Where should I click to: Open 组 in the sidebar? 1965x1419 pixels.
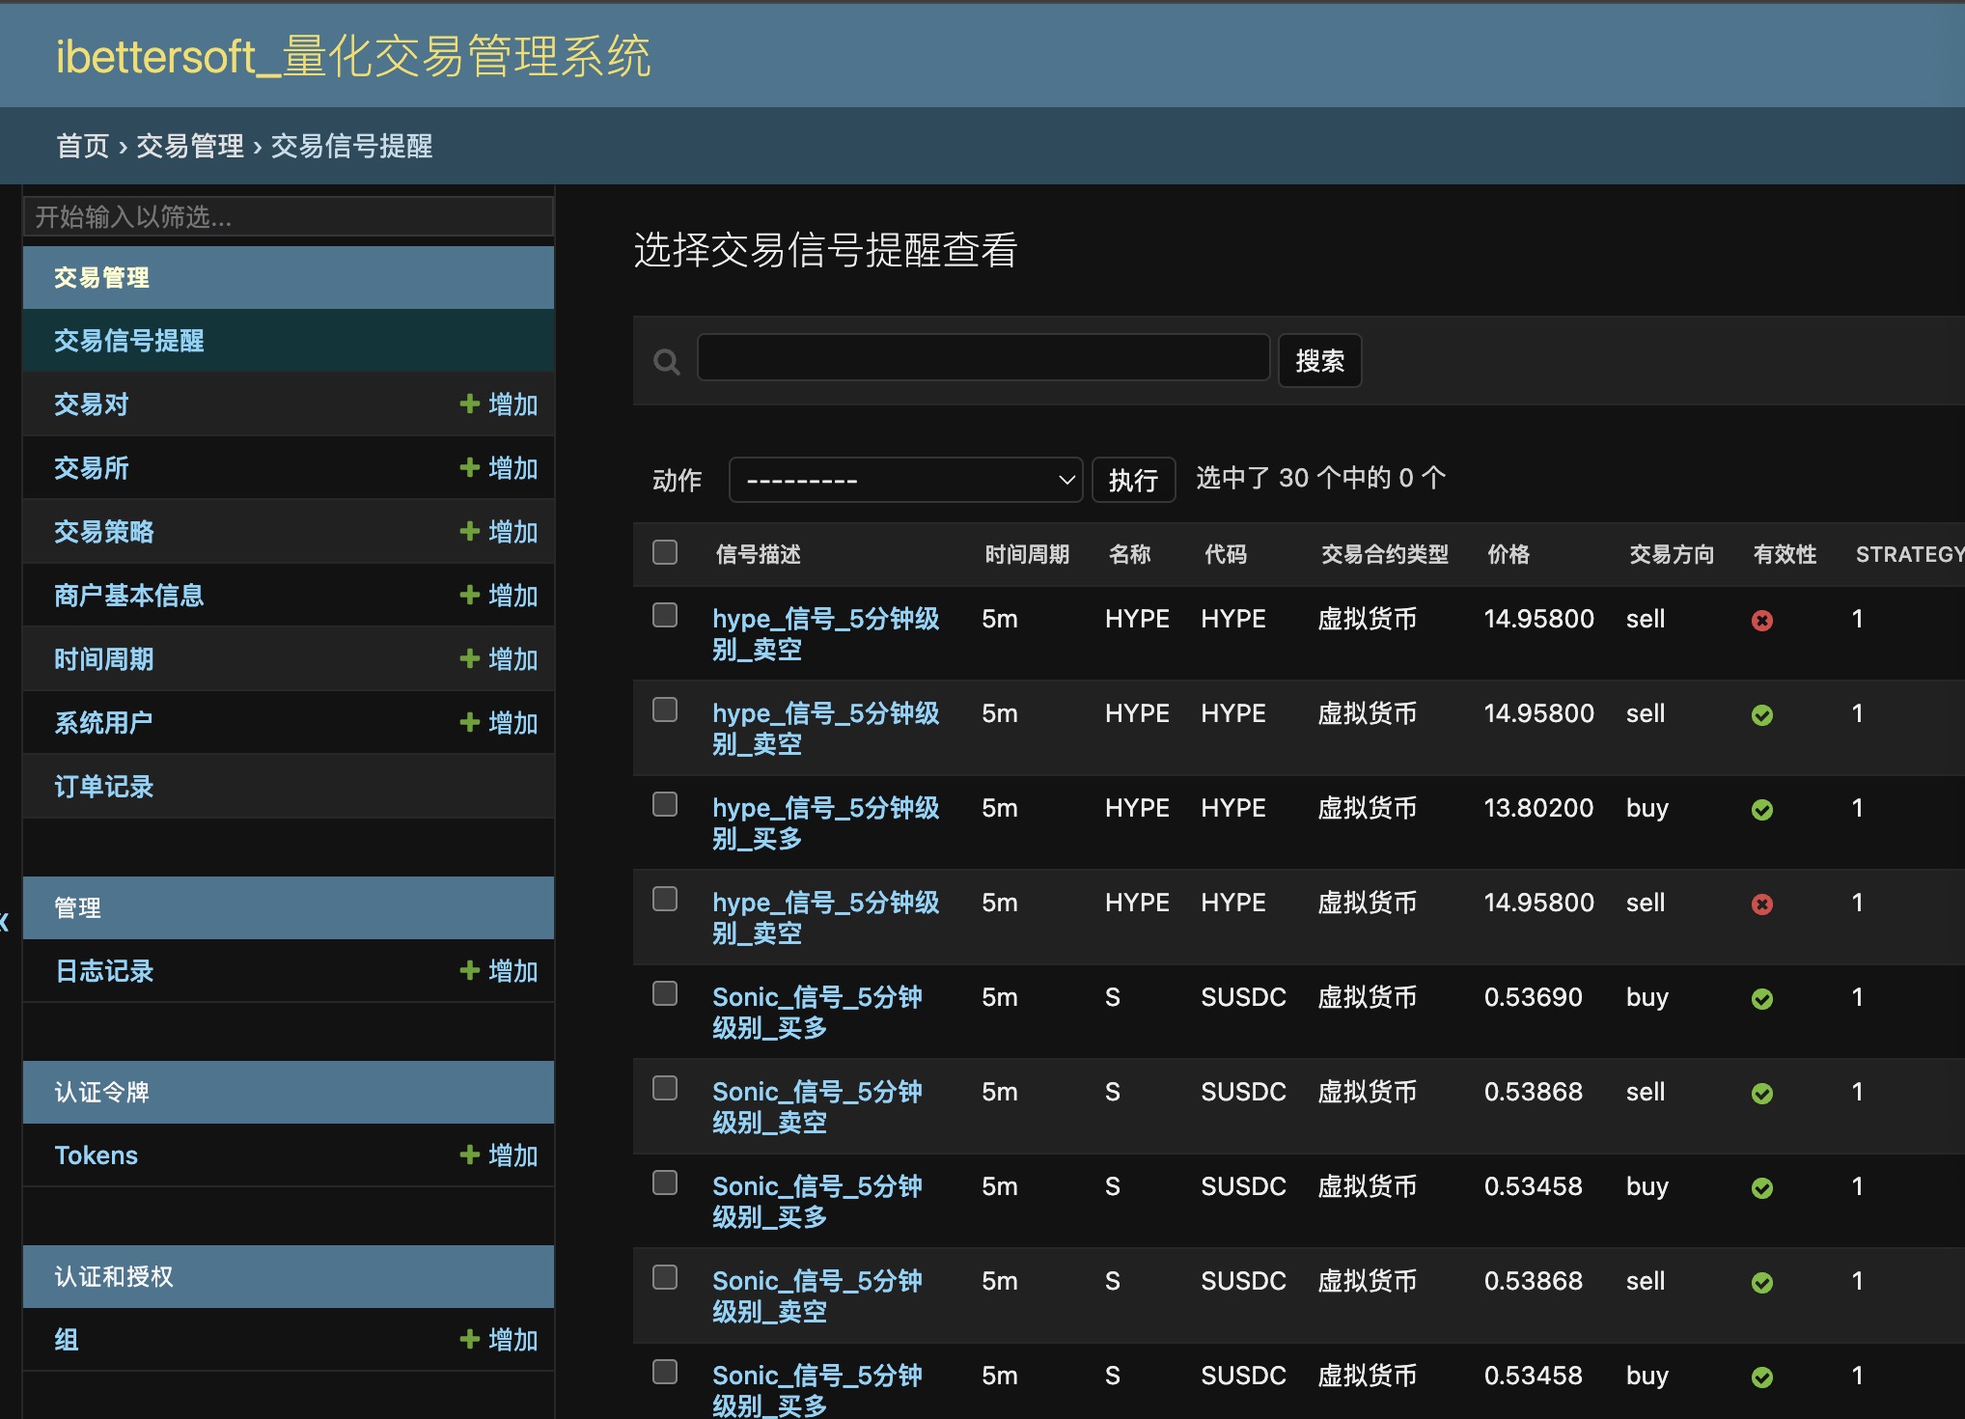point(67,1340)
